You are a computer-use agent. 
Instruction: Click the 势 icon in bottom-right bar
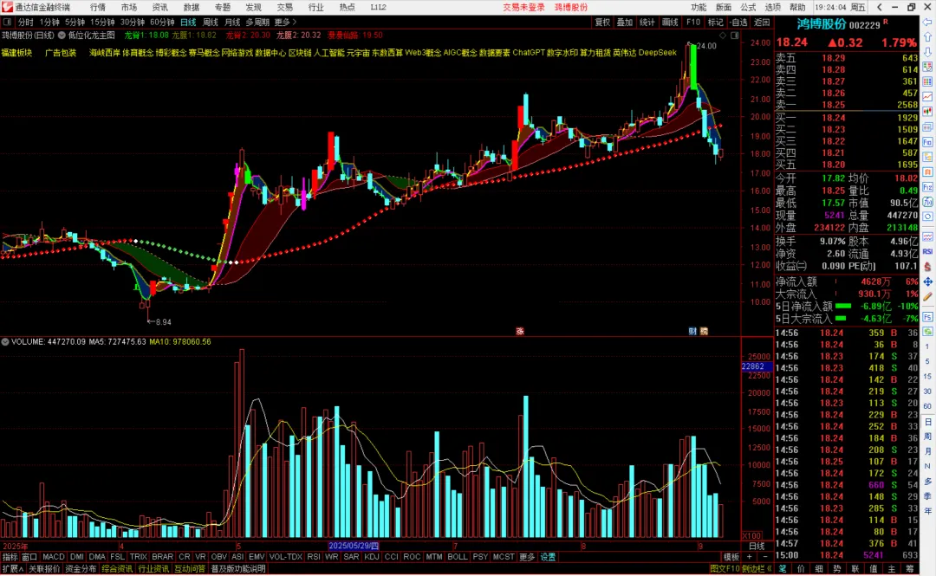pos(837,569)
